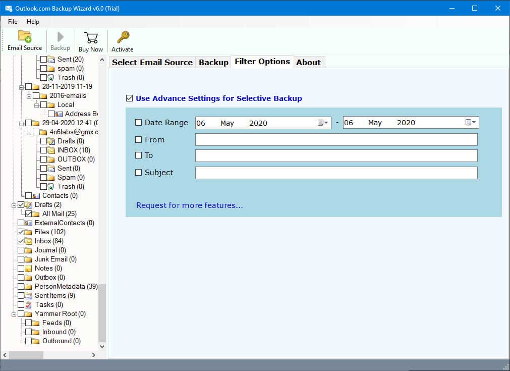Click the Files (102) folder icon
This screenshot has width=510, height=371.
pyautogui.click(x=28, y=232)
